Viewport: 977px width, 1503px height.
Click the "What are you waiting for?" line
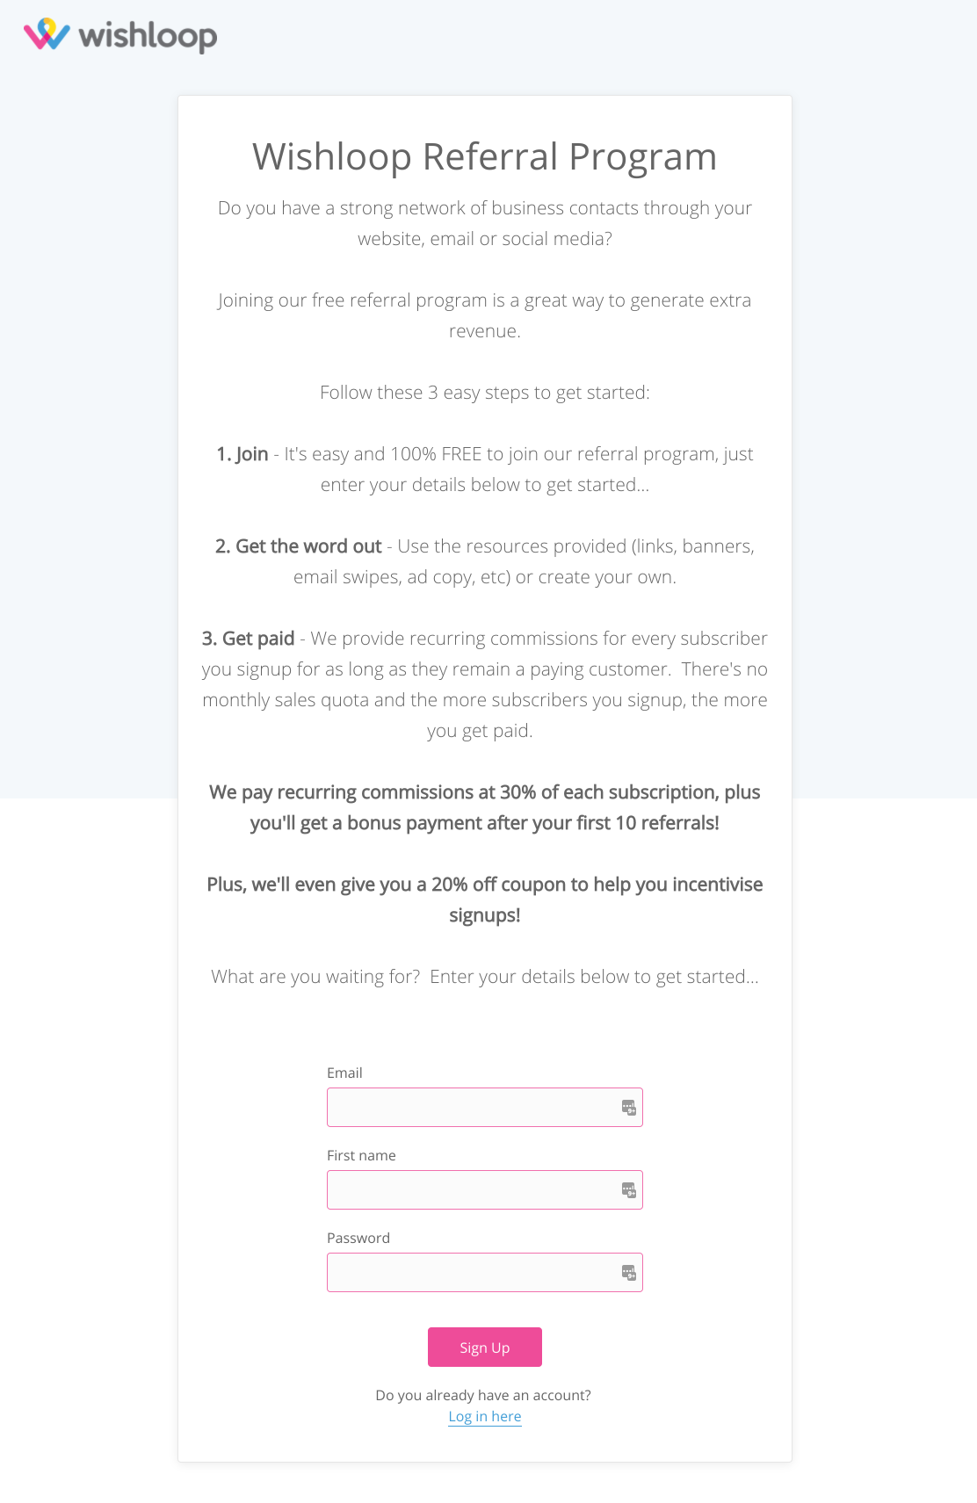(x=485, y=977)
